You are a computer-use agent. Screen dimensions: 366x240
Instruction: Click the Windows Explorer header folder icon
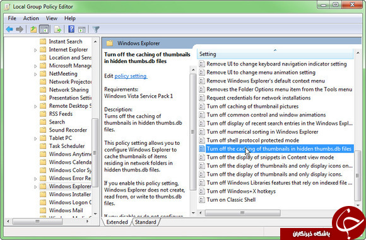[110, 43]
